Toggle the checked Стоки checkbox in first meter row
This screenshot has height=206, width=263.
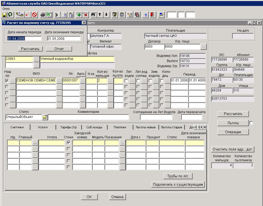69,143
